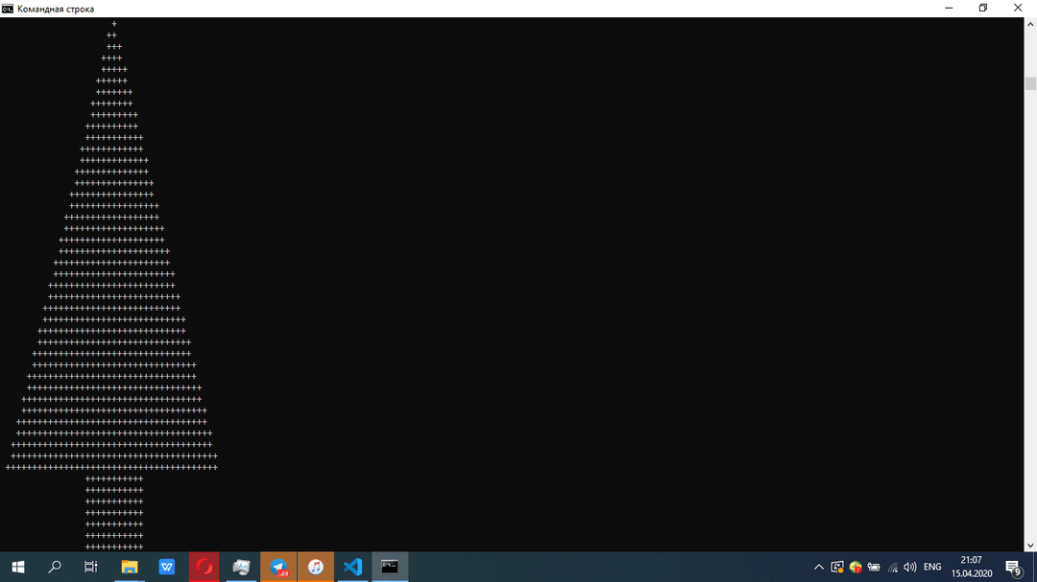Open File Explorer from the taskbar
Image resolution: width=1037 pixels, height=582 pixels.
pyautogui.click(x=129, y=567)
